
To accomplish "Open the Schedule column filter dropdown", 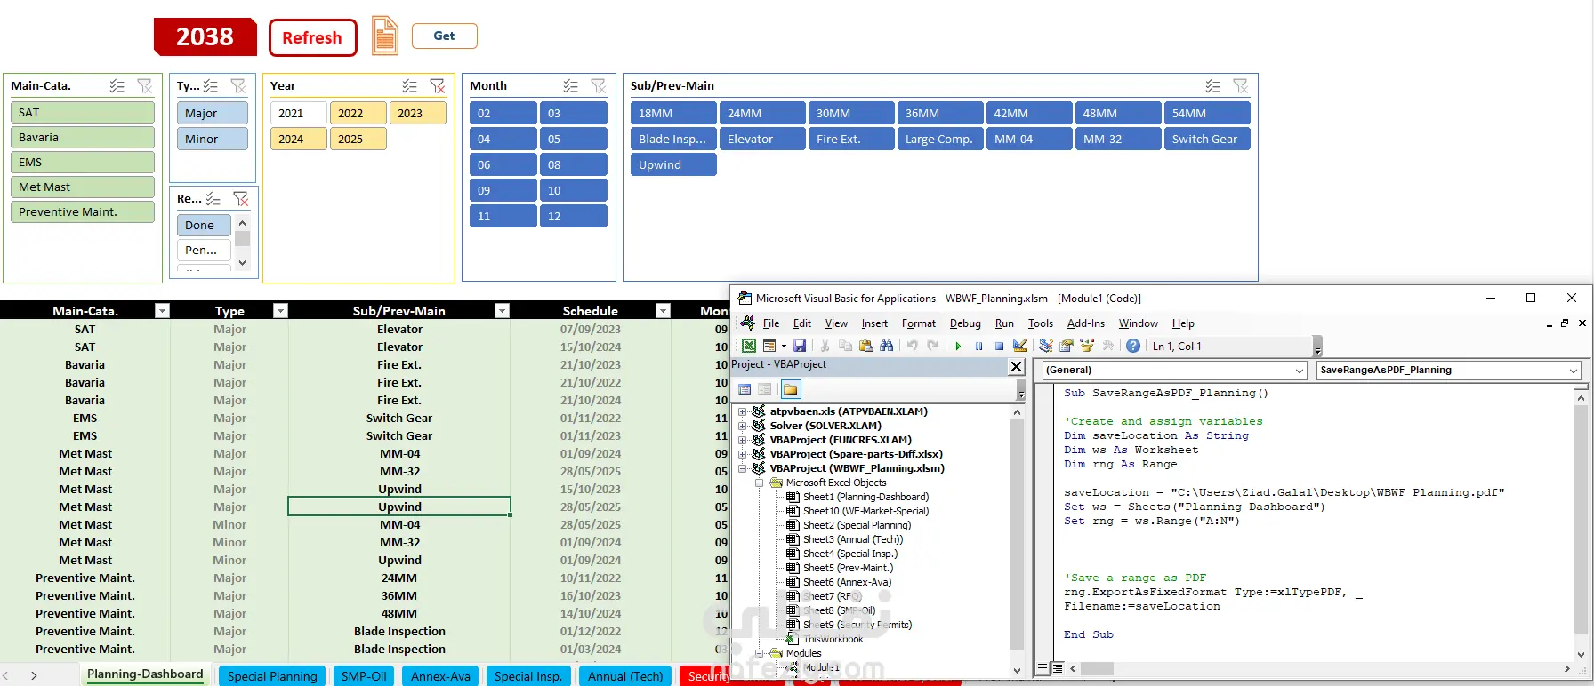I will click(663, 311).
